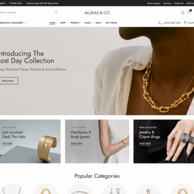Click Shop Now under Necklaces & Body Jewels
The width and height of the screenshot is (194, 194).
coord(77,143)
